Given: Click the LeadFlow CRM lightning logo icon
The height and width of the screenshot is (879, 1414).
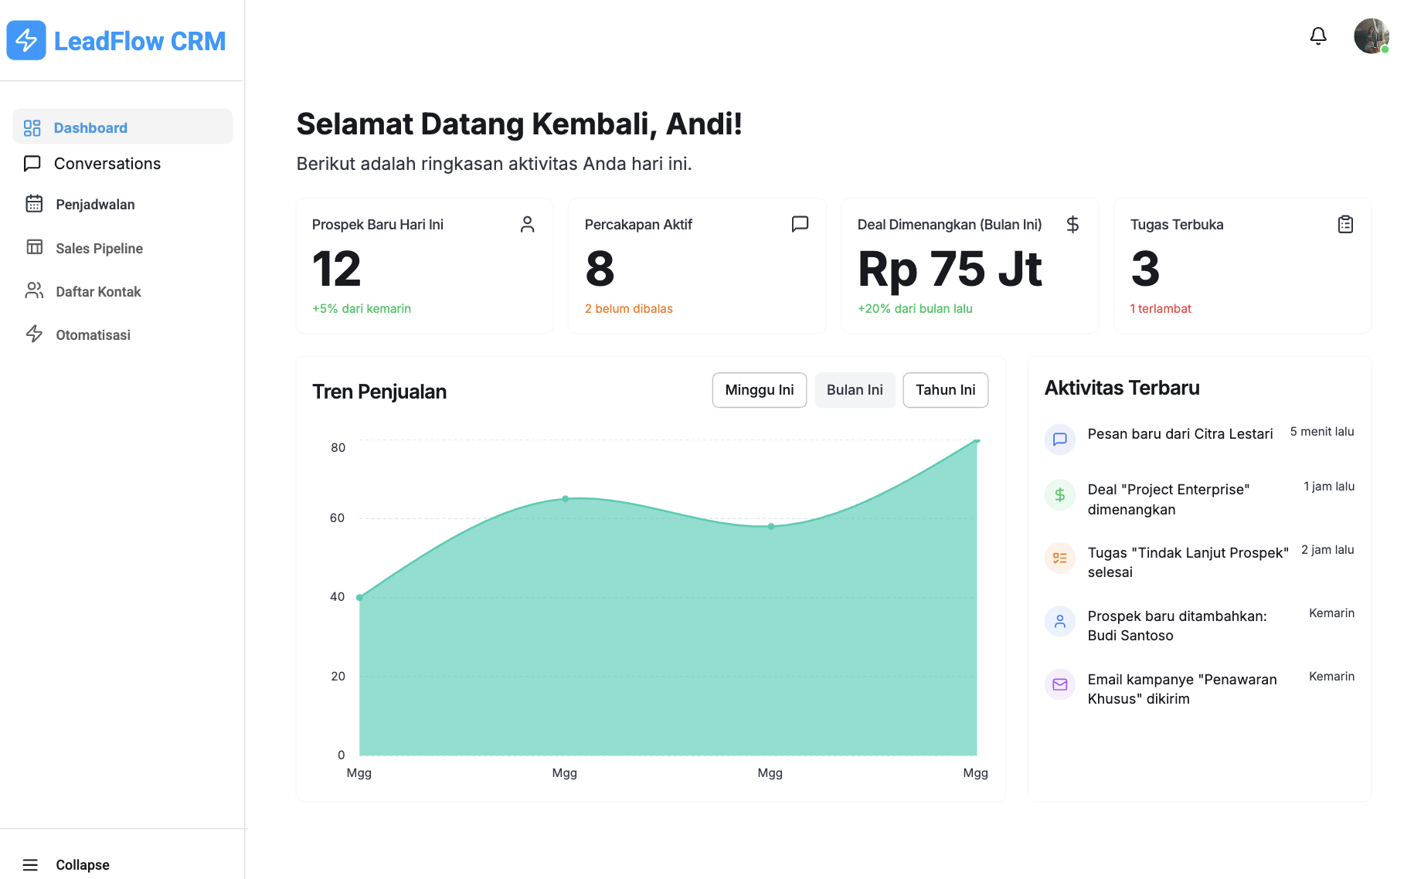Looking at the screenshot, I should [26, 40].
